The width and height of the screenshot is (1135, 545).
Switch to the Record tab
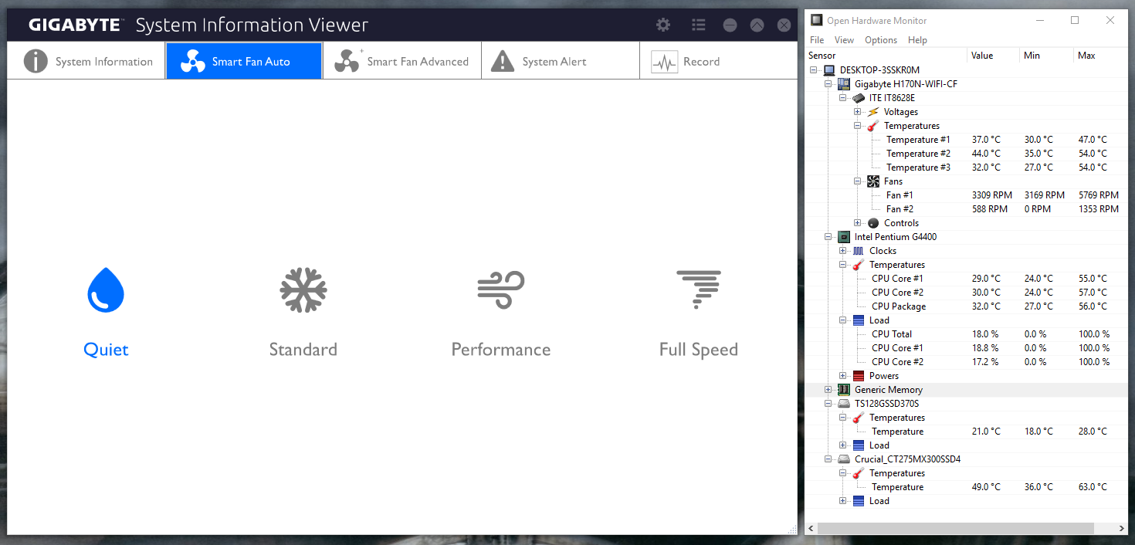point(718,61)
